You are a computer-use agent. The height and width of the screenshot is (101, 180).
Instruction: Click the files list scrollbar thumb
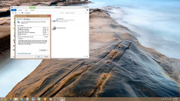tap(48, 30)
